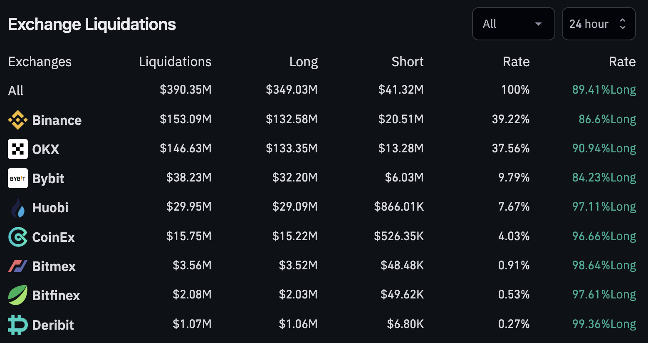Click the Huobi flame logo icon
This screenshot has width=648, height=343.
18,208
